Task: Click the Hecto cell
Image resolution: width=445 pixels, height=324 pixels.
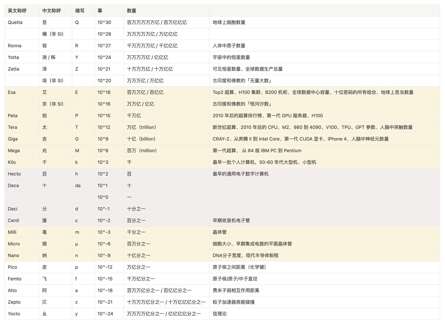Action: (x=22, y=174)
